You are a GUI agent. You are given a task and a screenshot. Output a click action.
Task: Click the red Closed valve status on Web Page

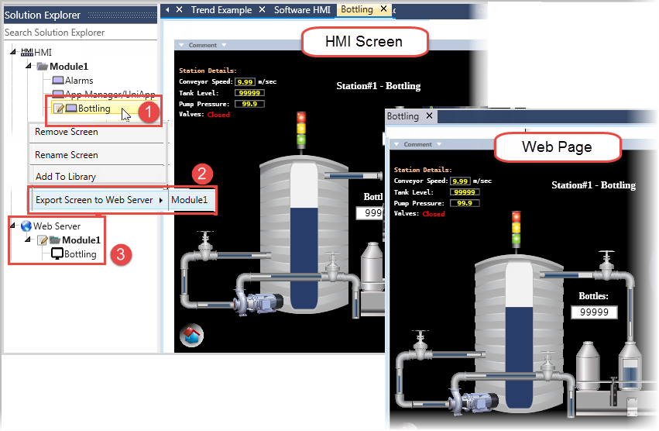coord(434,214)
